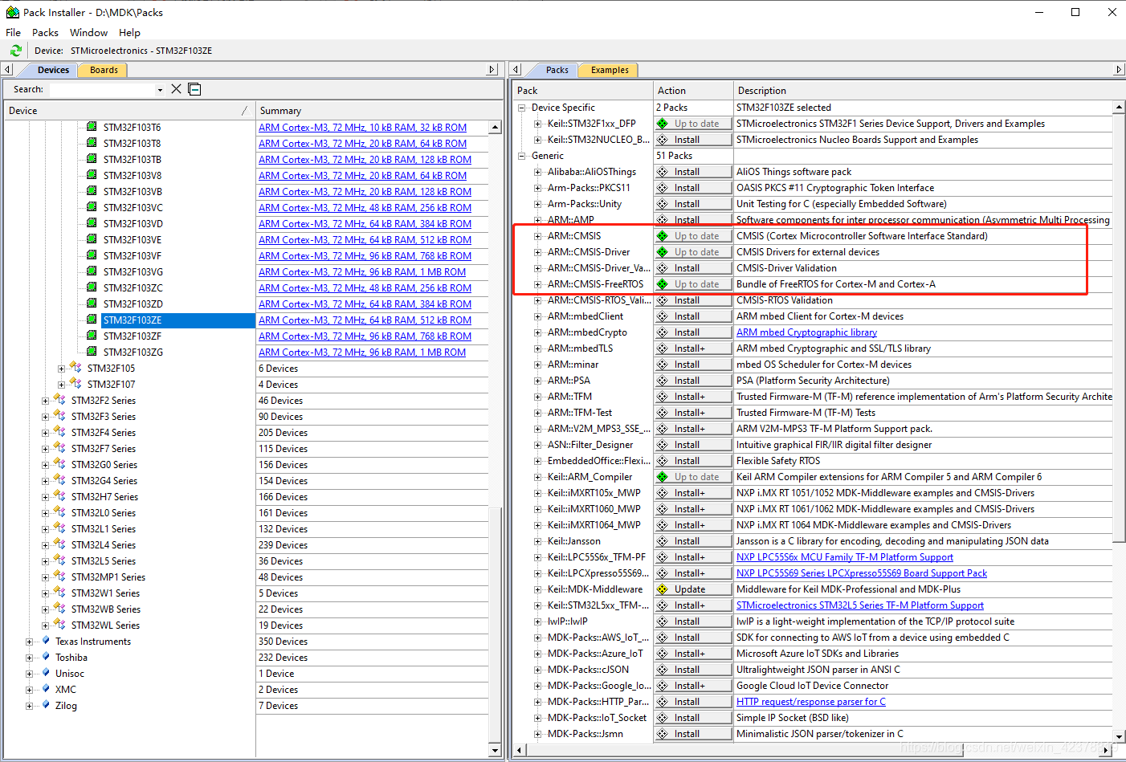Expand the STM32L4 Series node
The image size is (1126, 762).
click(x=45, y=545)
